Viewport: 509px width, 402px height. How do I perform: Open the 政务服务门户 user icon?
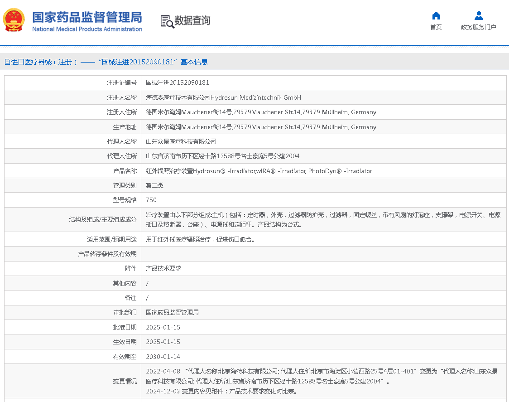pyautogui.click(x=479, y=15)
